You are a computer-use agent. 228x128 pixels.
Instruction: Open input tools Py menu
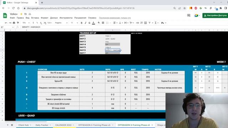coord(164,23)
